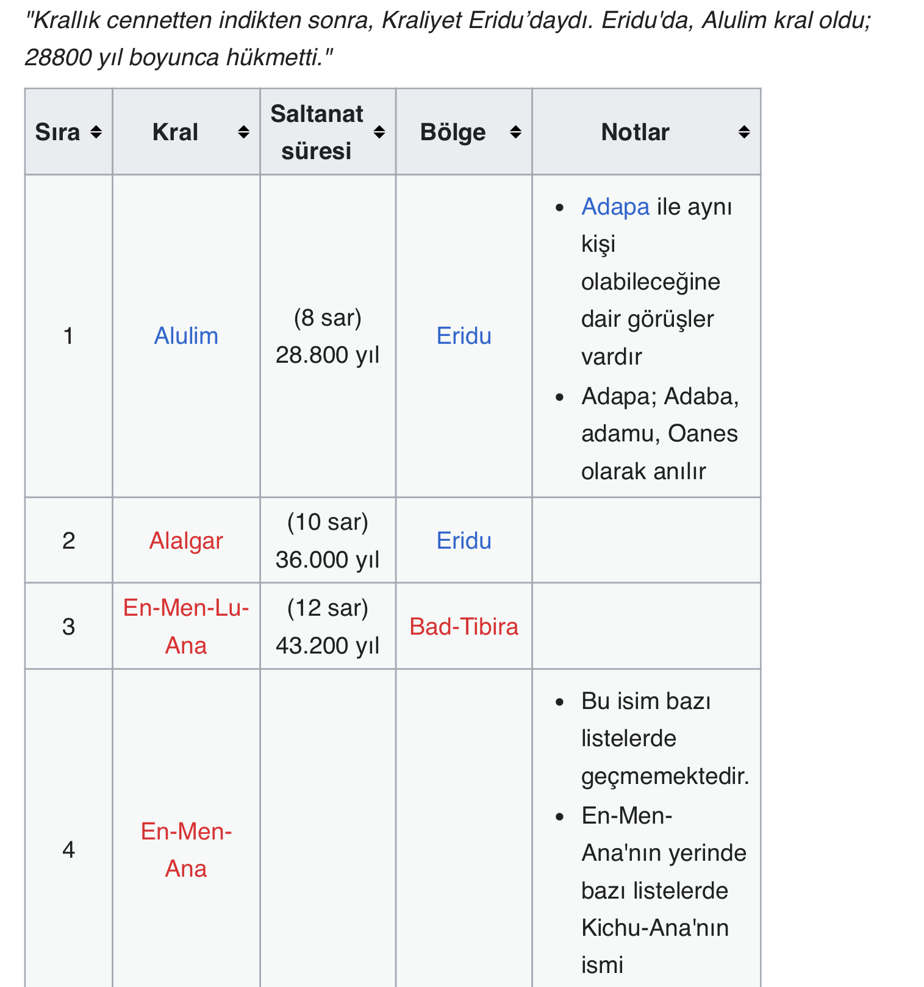Click the sort arrows beside Kral header

tap(243, 132)
